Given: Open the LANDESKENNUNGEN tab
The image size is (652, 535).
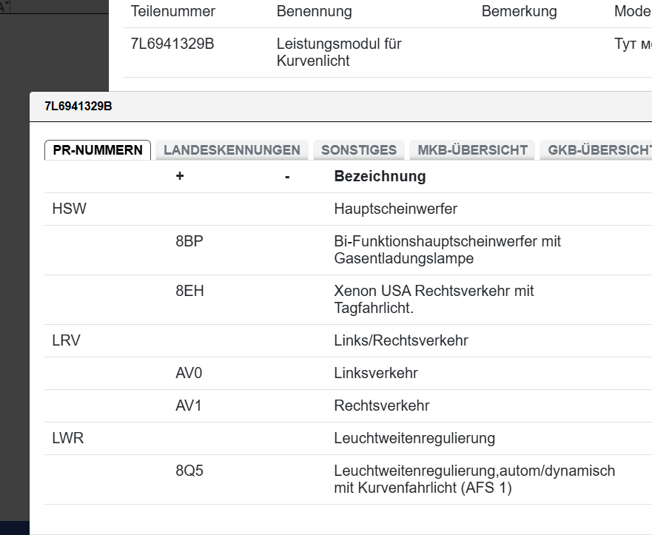Looking at the screenshot, I should 232,150.
